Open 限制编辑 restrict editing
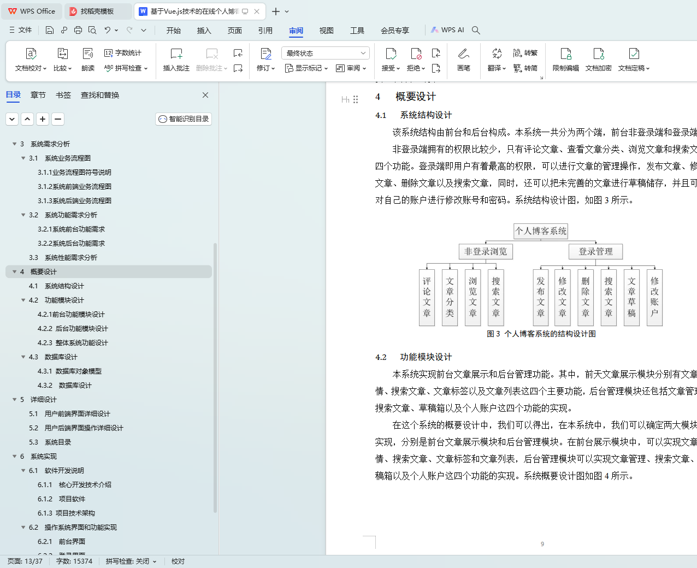This screenshot has width=697, height=568. coord(565,60)
